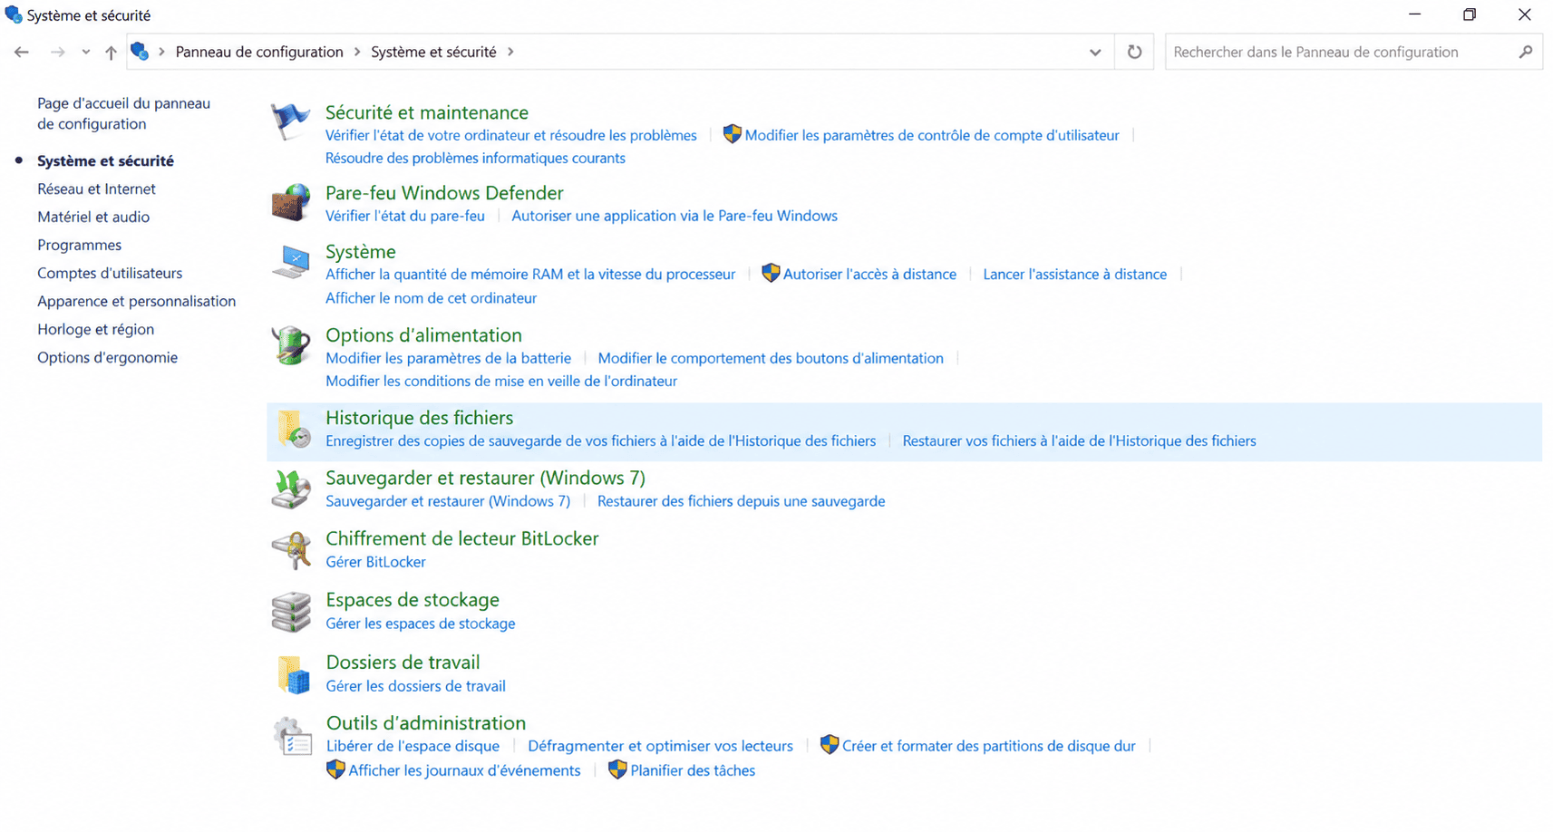The height and width of the screenshot is (832, 1553).
Task: Open Page d'accueil du panneau de configuration
Action: click(x=123, y=113)
